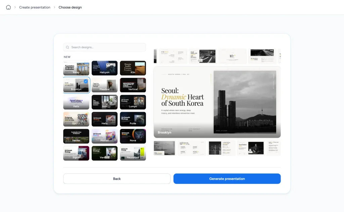The image size is (344, 212).
Task: Select the Sprout design template
Action: click(76, 119)
